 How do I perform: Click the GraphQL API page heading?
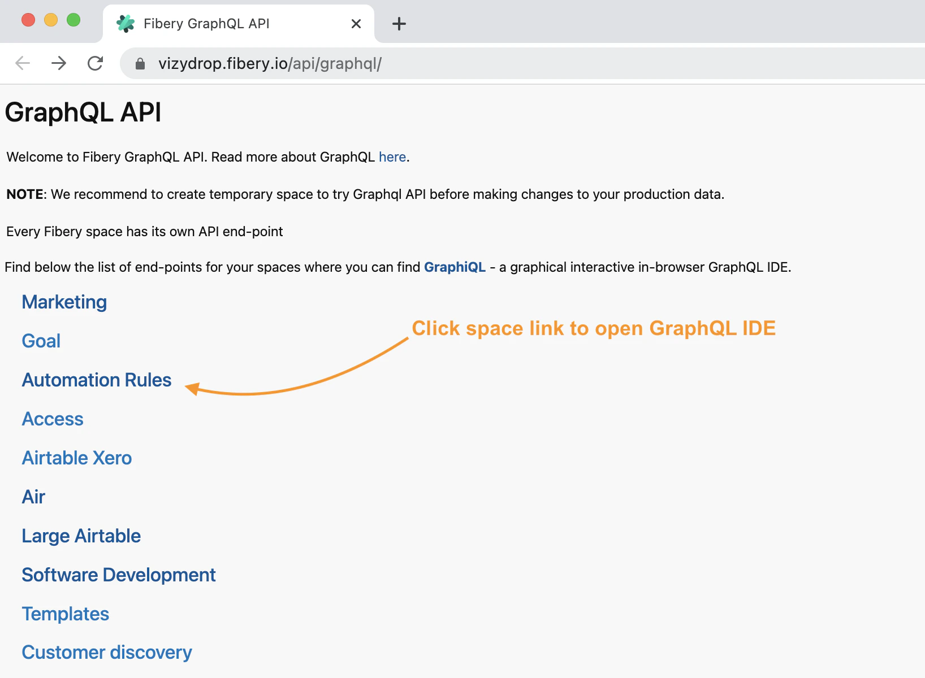point(83,112)
